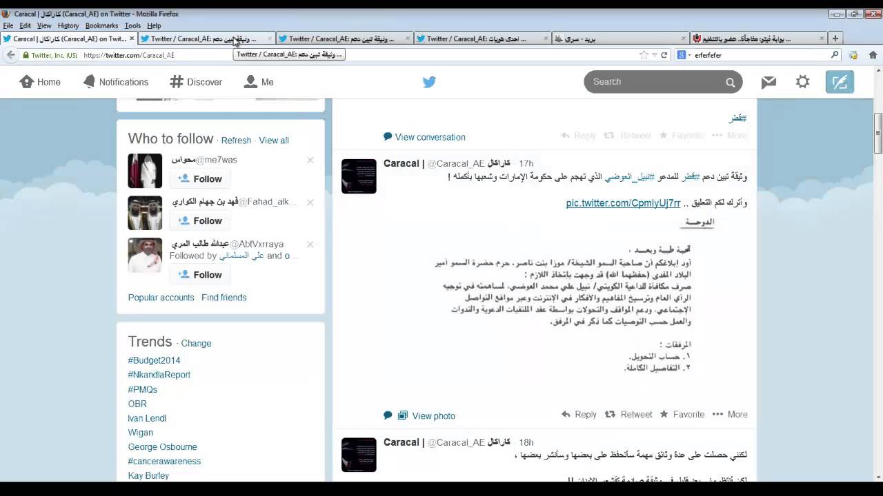Open the settings gear menu
The image size is (883, 496).
click(802, 82)
